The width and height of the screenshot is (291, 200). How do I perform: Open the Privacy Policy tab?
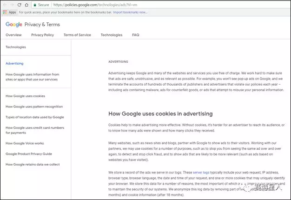tap(42, 35)
